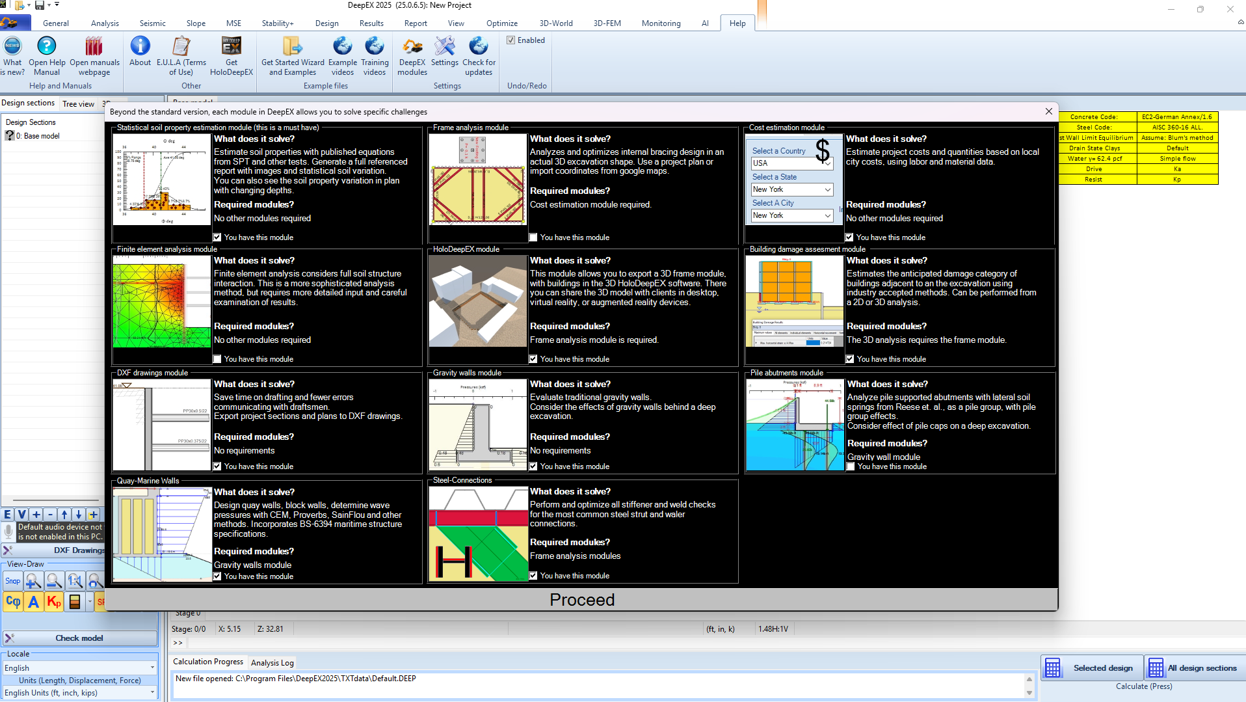Click the blue A text button
This screenshot has height=702, width=1246.
[34, 602]
